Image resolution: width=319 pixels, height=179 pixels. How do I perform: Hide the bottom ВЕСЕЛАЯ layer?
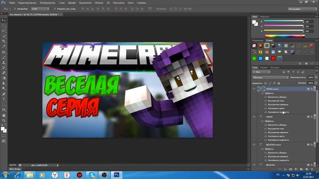pos(254,165)
